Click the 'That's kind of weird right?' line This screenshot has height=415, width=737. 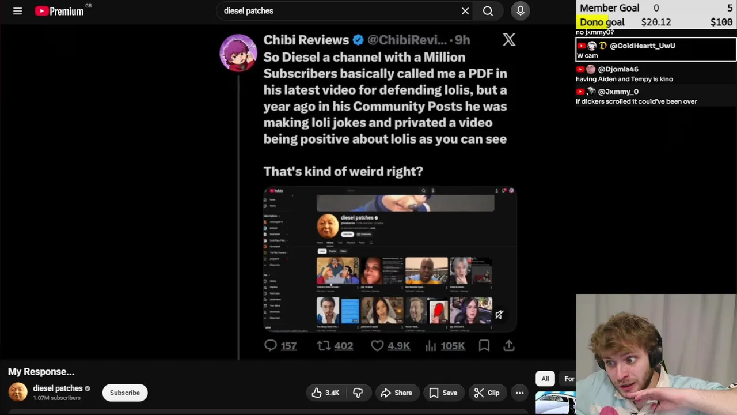343,171
